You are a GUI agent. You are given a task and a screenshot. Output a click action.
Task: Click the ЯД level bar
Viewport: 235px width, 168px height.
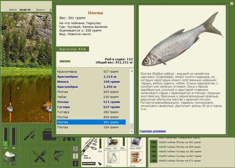(x=14, y=136)
